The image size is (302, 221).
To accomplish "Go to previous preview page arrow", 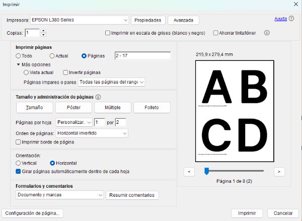I will pos(189,172).
